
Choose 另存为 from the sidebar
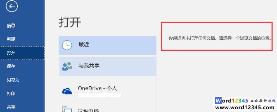pyautogui.click(x=13, y=80)
